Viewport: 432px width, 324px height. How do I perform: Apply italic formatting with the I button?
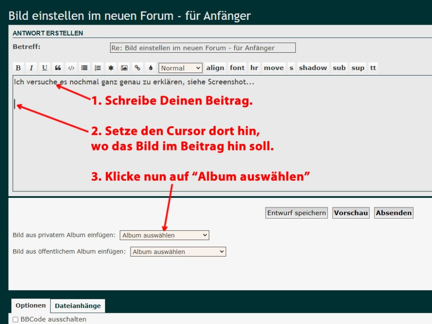tap(31, 68)
